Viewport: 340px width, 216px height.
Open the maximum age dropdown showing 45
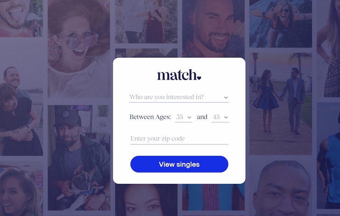point(220,117)
